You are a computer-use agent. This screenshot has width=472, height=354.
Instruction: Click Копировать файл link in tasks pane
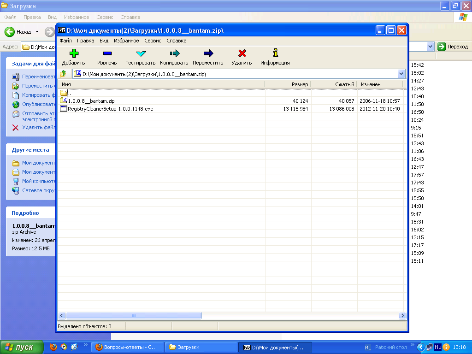click(x=39, y=95)
